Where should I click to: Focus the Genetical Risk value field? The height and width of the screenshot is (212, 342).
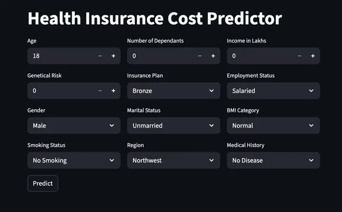click(x=61, y=91)
